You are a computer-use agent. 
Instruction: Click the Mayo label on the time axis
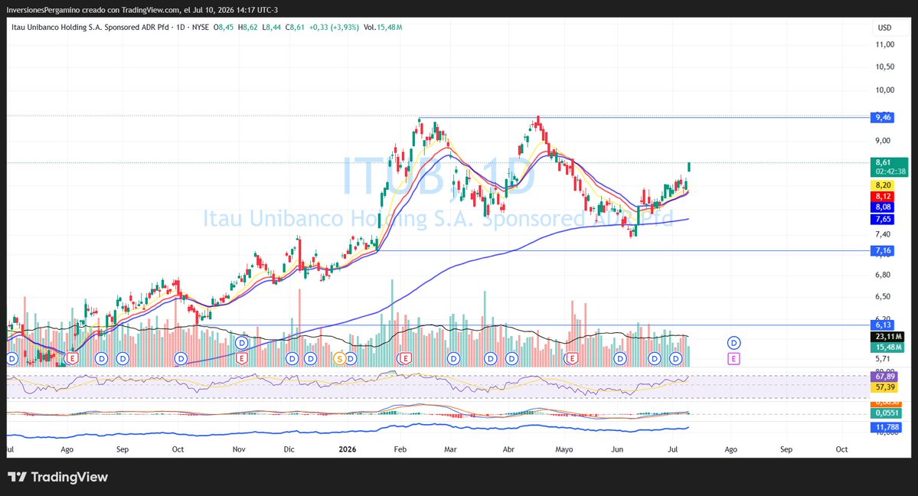pyautogui.click(x=564, y=450)
